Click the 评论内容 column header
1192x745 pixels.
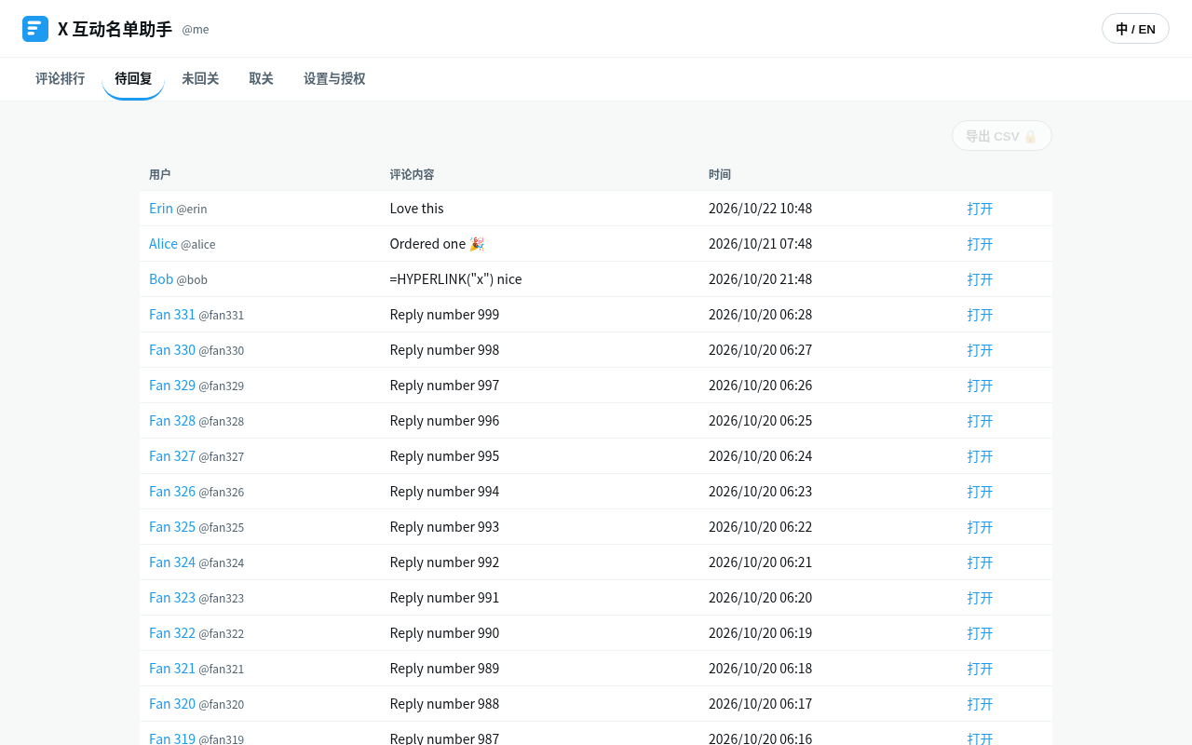pos(412,174)
